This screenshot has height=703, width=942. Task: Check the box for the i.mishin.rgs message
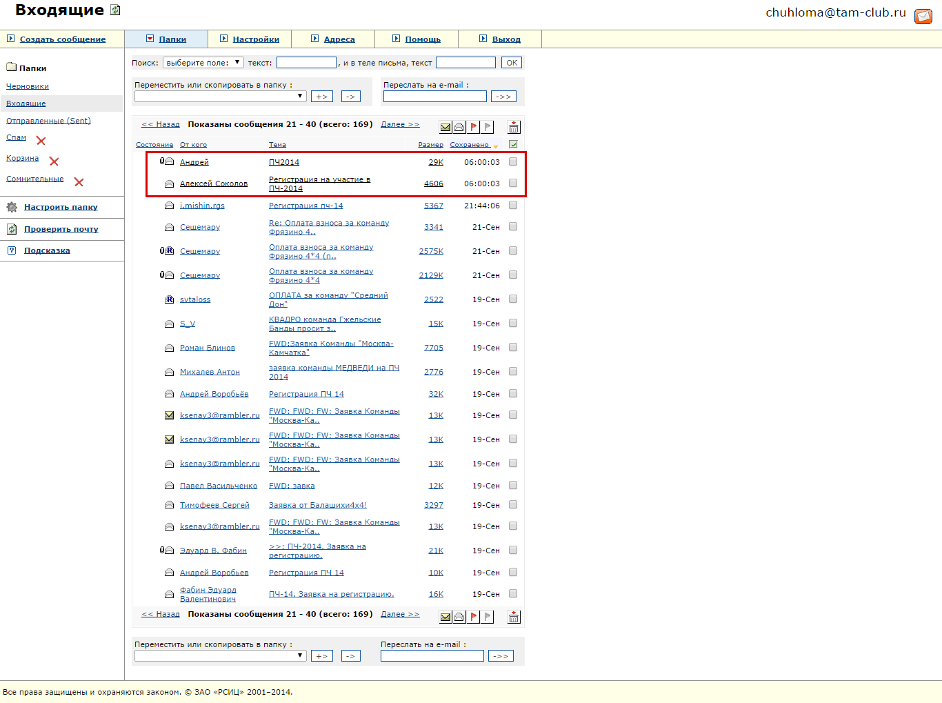pos(513,205)
